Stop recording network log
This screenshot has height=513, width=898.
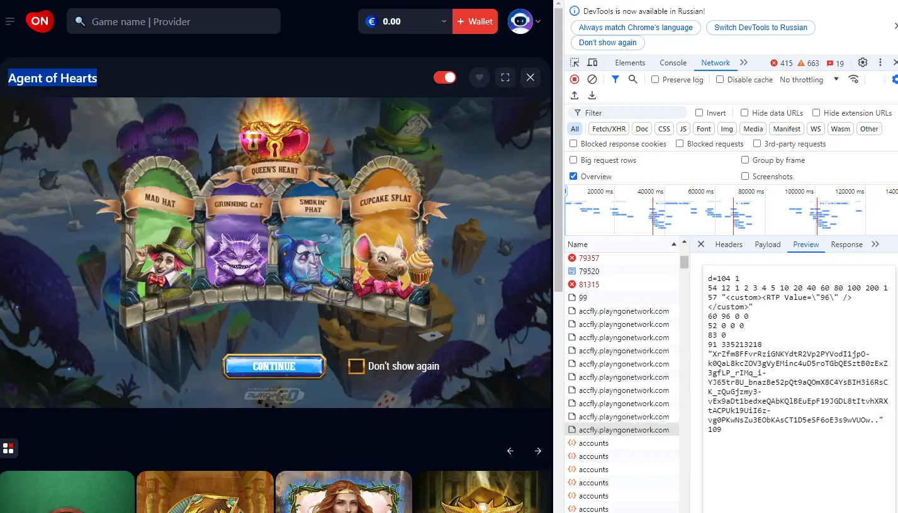pos(575,79)
